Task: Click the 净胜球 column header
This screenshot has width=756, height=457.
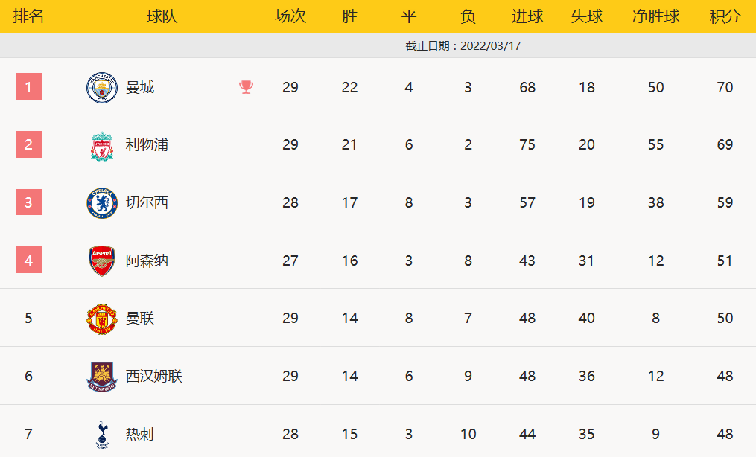Action: pos(655,16)
